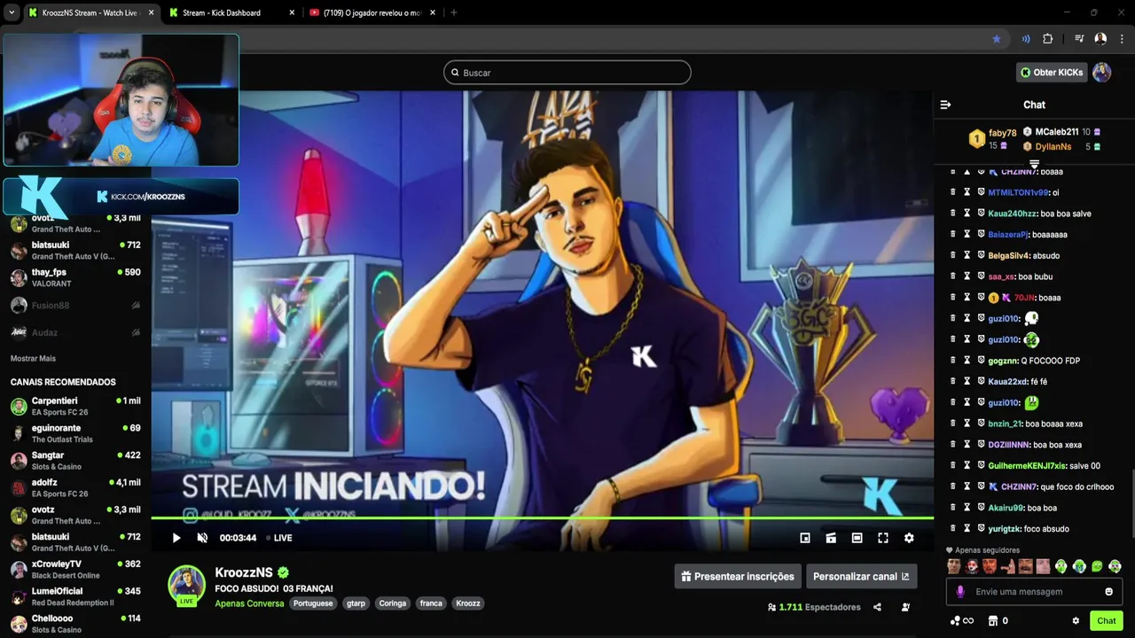Open KroozzNS channel avatar
The height and width of the screenshot is (638, 1135).
(187, 584)
